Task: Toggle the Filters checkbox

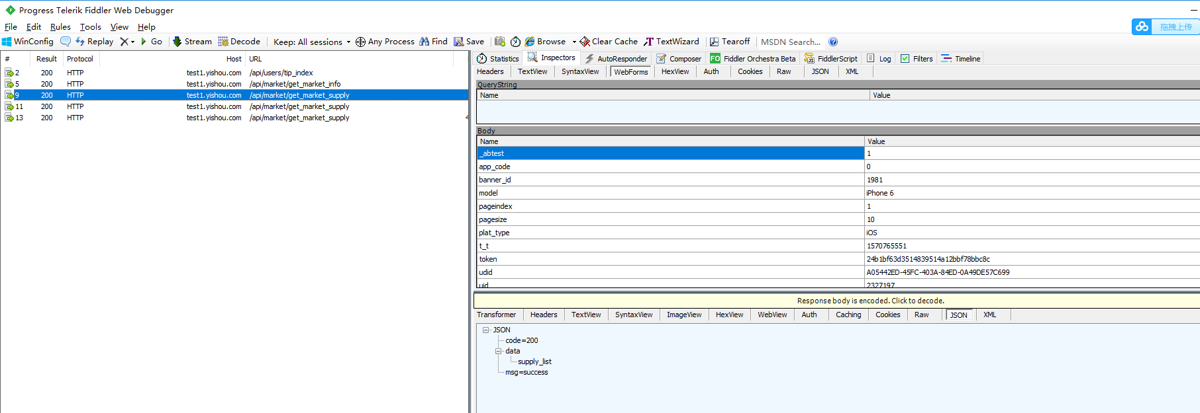Action: coord(905,58)
